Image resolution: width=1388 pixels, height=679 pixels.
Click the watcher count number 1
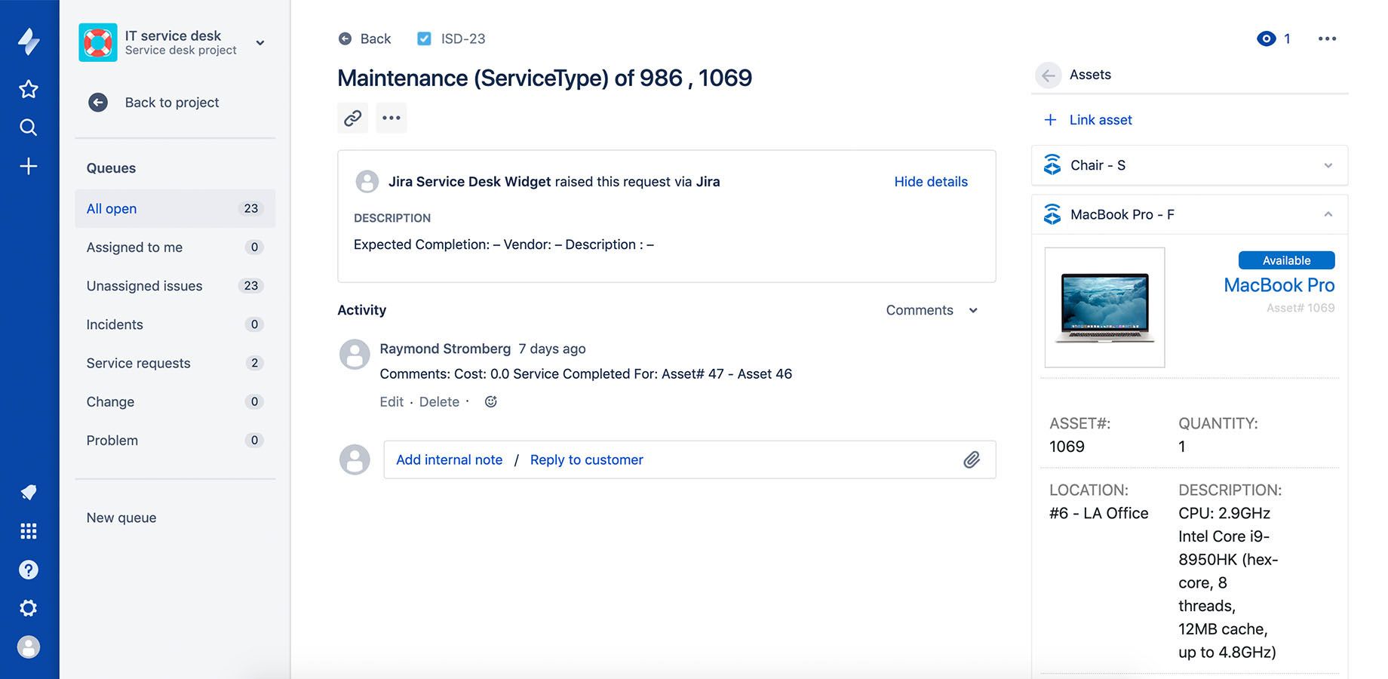[x=1287, y=38]
